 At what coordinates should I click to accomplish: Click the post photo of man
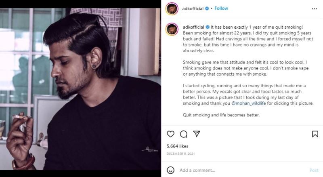pyautogui.click(x=81, y=89)
